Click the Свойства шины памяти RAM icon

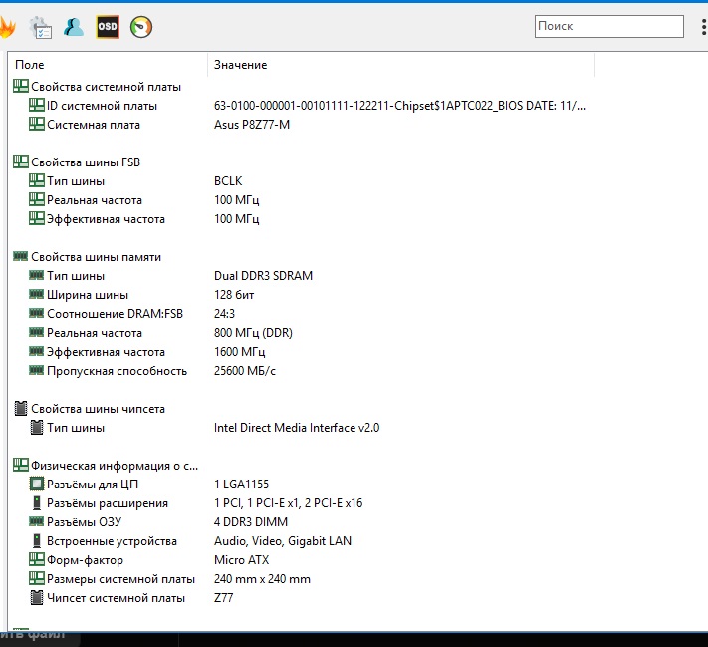[x=20, y=257]
